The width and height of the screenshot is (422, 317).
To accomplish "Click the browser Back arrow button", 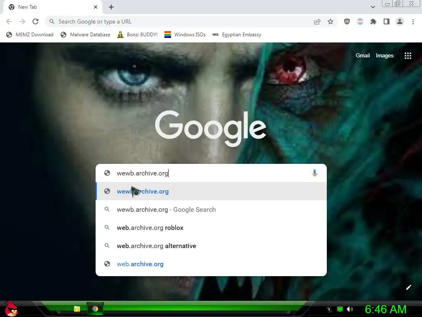I will pyautogui.click(x=9, y=21).
